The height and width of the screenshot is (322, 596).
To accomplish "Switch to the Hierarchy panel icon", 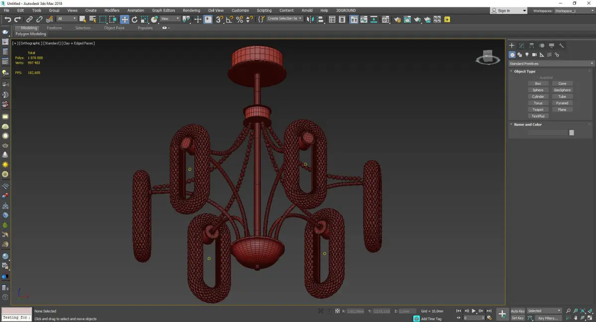I will click(x=531, y=46).
